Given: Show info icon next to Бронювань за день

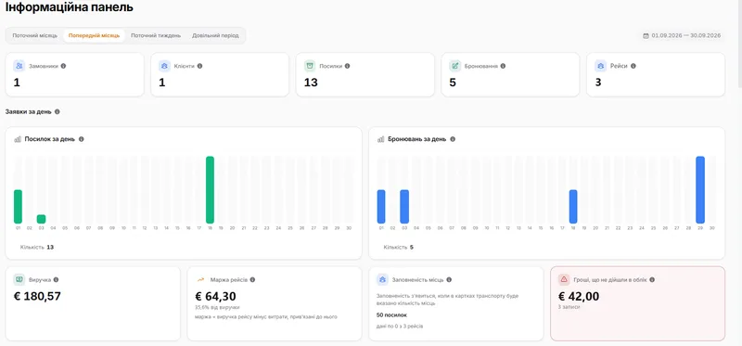Looking at the screenshot, I should point(453,139).
